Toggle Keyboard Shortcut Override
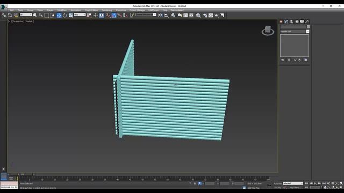The width and height of the screenshot is (344, 193). pos(102,16)
